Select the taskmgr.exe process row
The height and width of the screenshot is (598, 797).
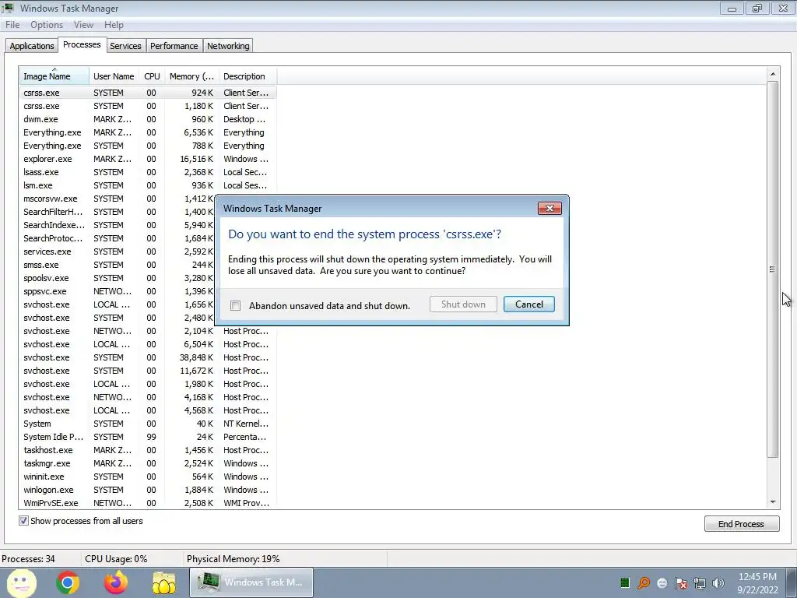(148, 463)
